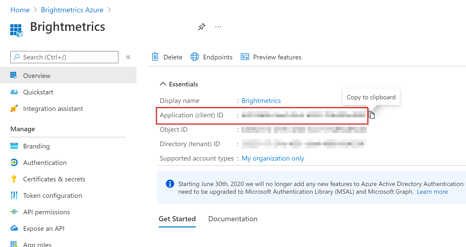Image resolution: width=466 pixels, height=247 pixels.
Task: Open App roles in sidebar
Action: (x=37, y=244)
